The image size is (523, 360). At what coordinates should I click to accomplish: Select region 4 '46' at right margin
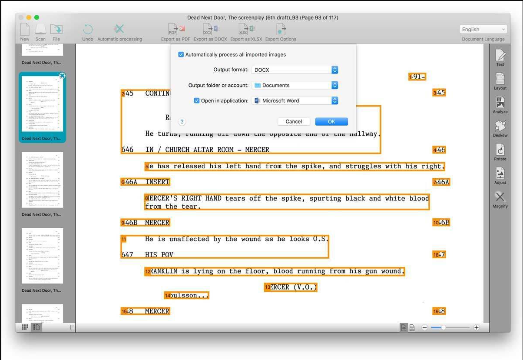point(439,150)
